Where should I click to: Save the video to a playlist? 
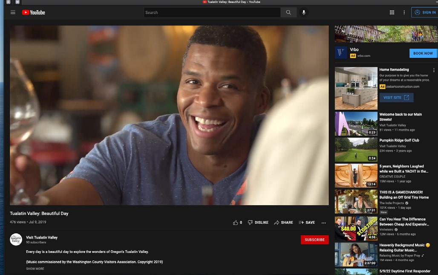[307, 223]
